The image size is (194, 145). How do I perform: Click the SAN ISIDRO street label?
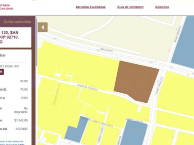pyautogui.click(x=106, y=50)
